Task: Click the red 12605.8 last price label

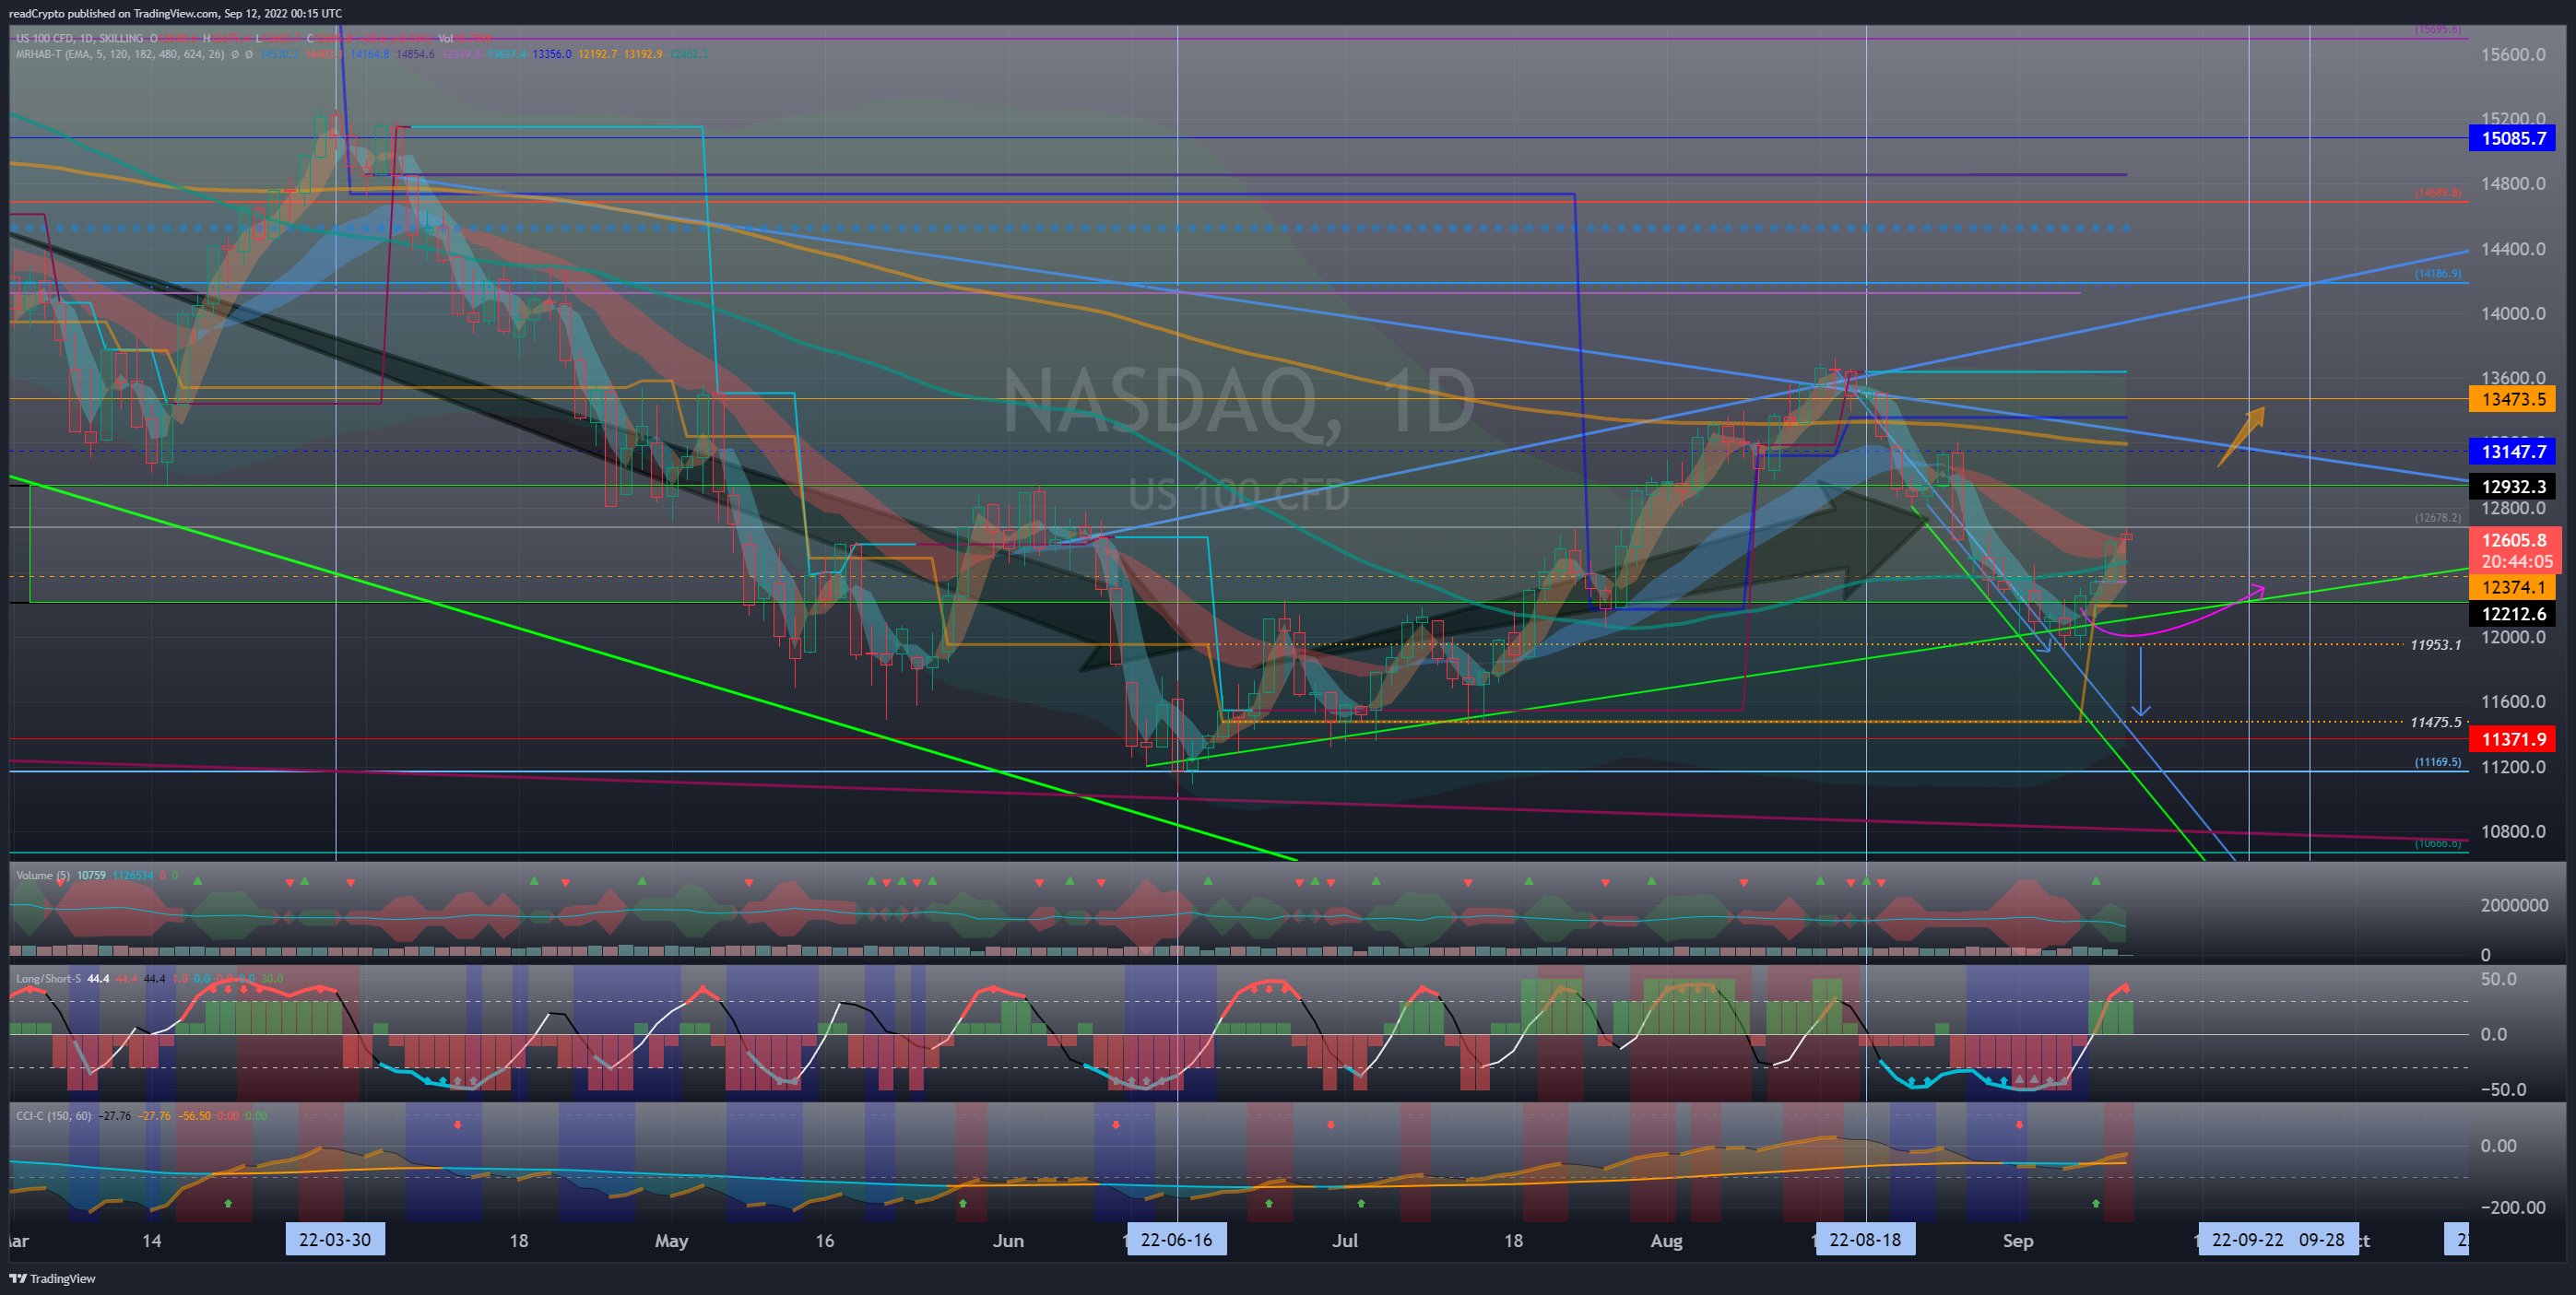Action: 2513,540
